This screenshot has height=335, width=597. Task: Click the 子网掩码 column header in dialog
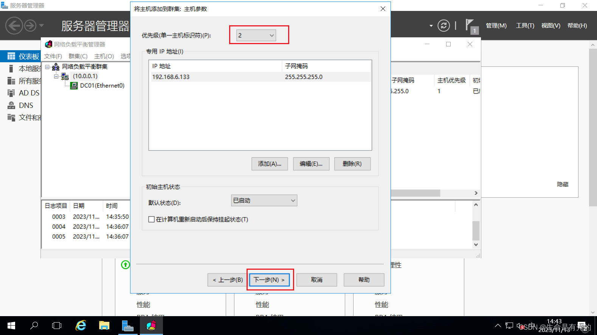pyautogui.click(x=327, y=66)
